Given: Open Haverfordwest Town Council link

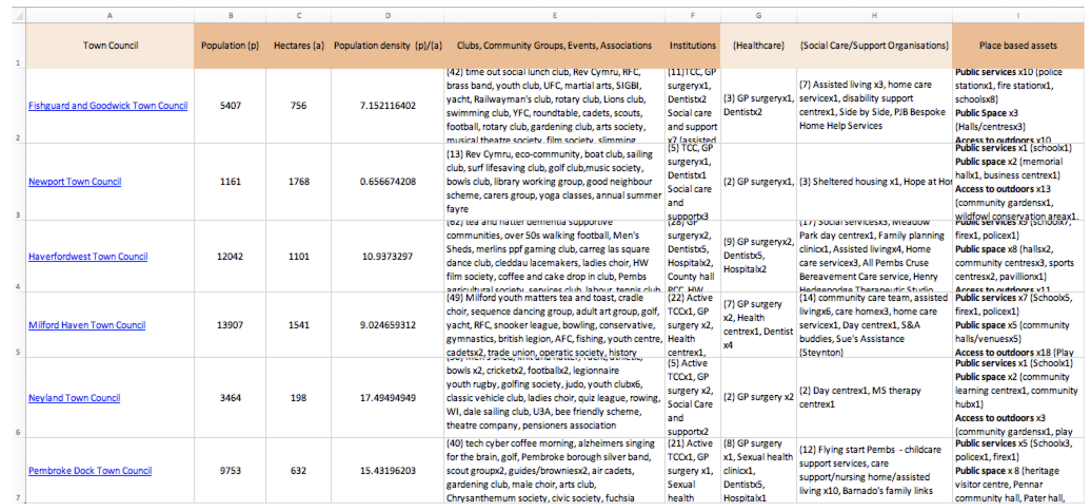Looking at the screenshot, I should click(x=88, y=256).
